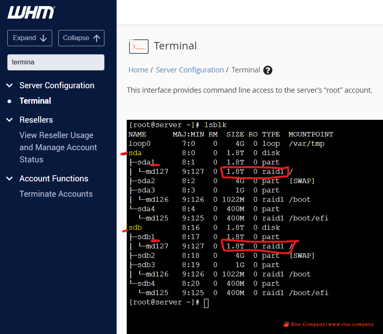Click the 'sdb' disk name
The height and width of the screenshot is (334, 383).
[135, 228]
